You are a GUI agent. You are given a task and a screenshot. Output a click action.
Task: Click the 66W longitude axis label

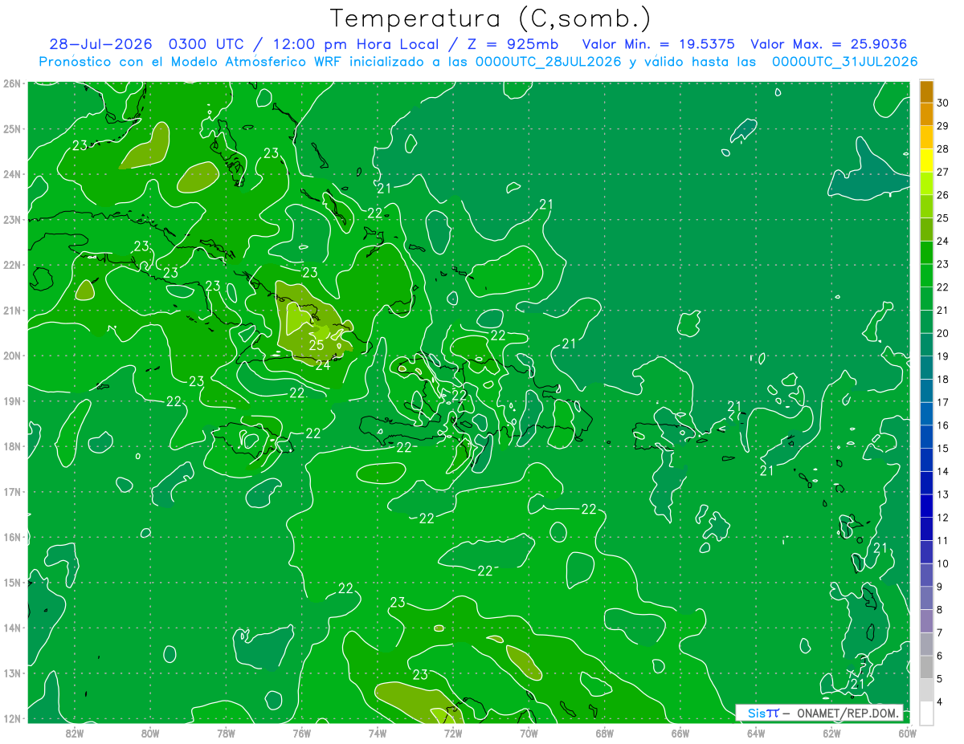click(x=680, y=733)
